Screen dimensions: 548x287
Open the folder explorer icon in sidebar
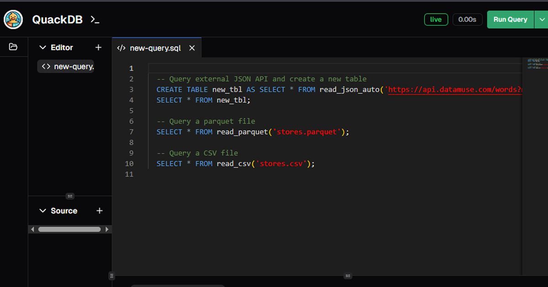[x=13, y=47]
